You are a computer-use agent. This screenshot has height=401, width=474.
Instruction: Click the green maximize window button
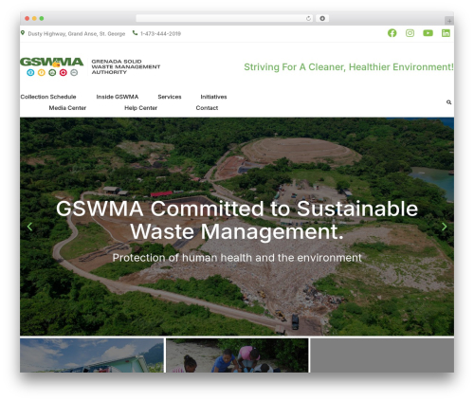pos(42,19)
